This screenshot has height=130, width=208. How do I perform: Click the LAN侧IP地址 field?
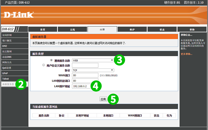tap(85, 86)
